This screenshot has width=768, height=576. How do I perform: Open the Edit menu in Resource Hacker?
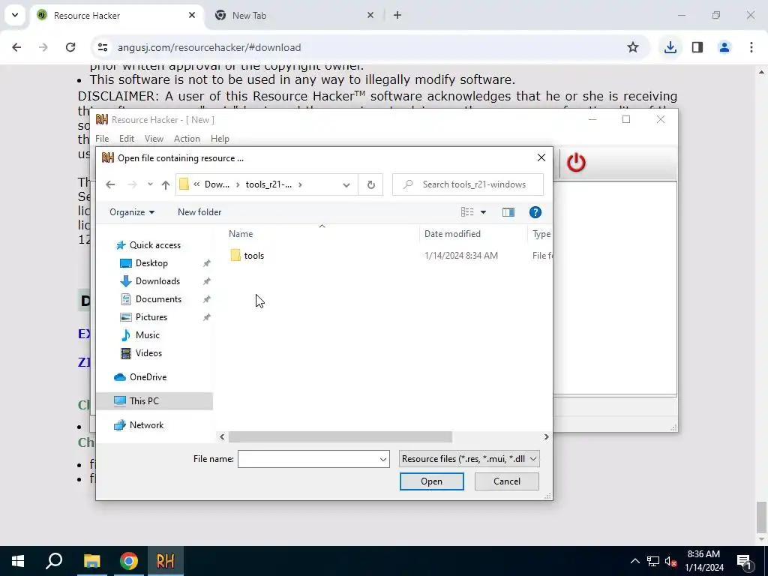(126, 139)
